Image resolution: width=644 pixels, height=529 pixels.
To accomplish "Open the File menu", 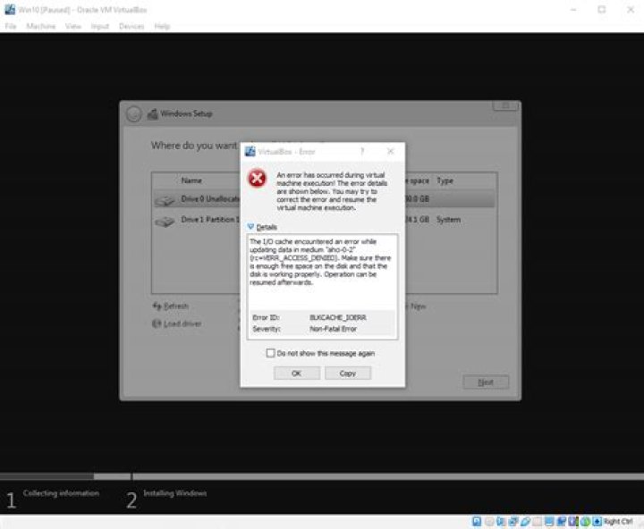I will [x=11, y=26].
